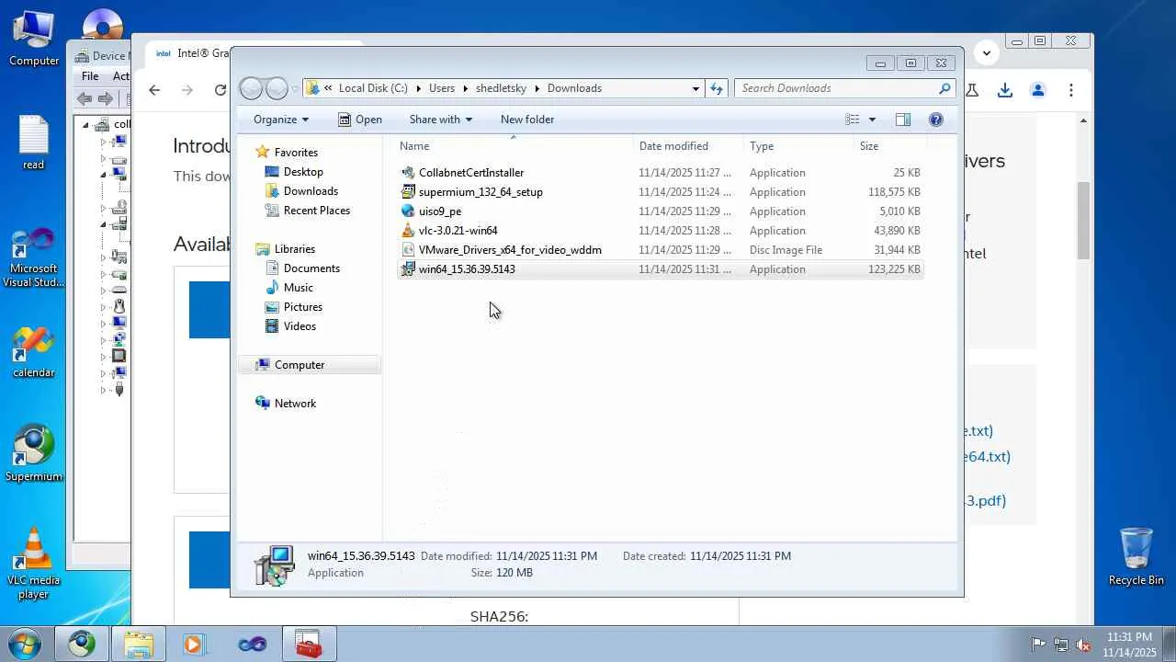Open Microsoft Visual Studio desktop shortcut

click(34, 257)
